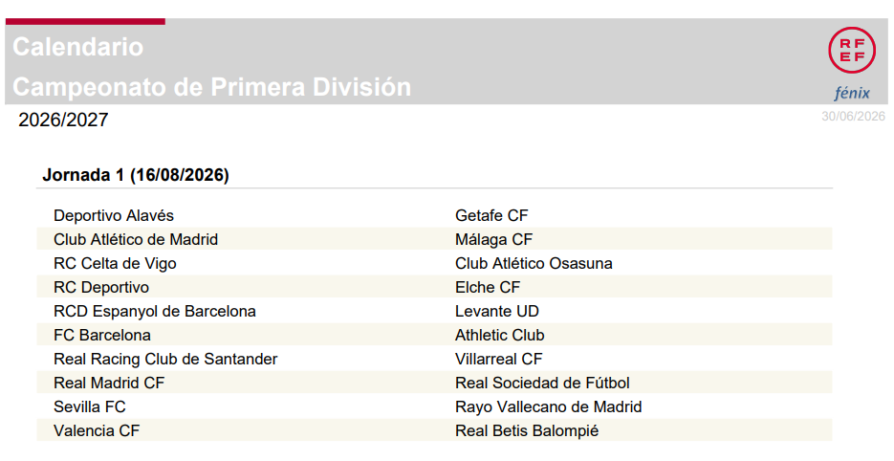Click Campeonato de Primera División heading
The image size is (894, 461).
click(211, 87)
